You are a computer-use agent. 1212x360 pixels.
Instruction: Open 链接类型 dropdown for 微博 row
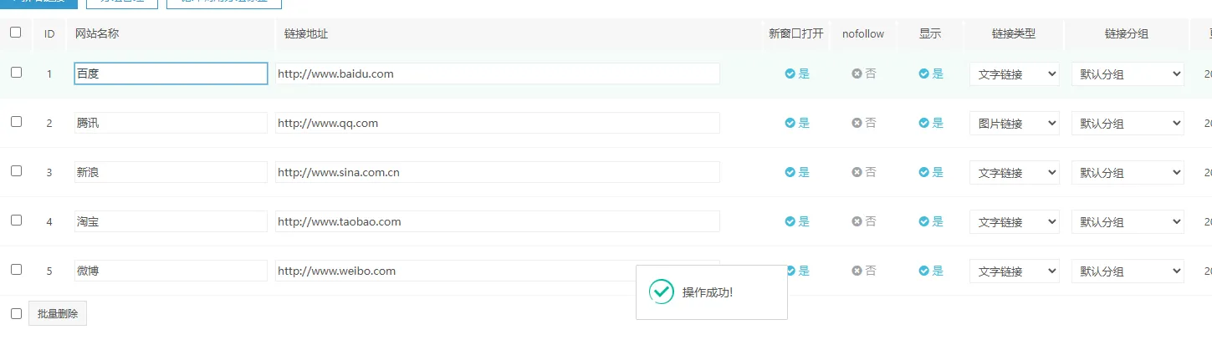tap(1014, 271)
